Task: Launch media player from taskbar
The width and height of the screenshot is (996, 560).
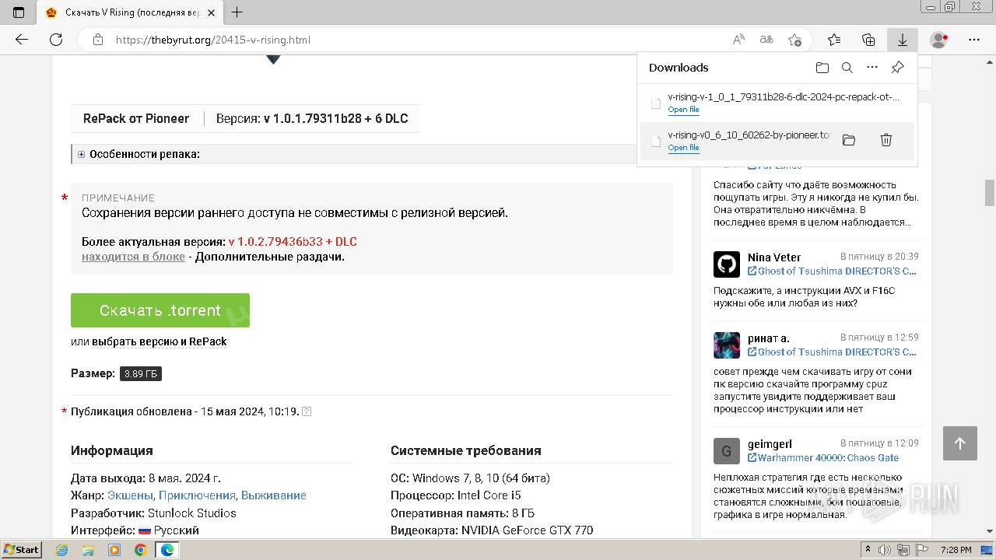Action: pos(114,550)
